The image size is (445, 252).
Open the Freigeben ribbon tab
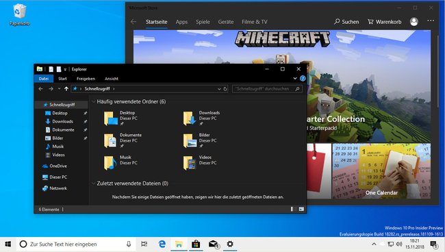[86, 79]
